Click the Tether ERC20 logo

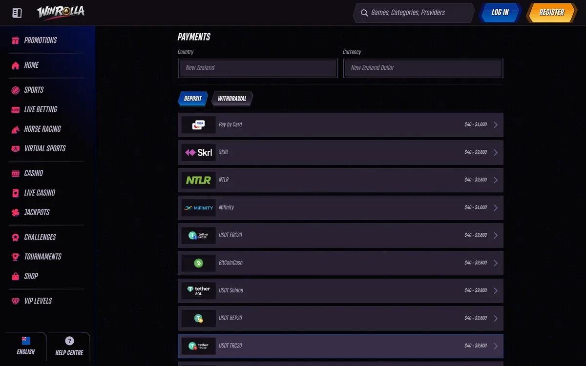198,236
